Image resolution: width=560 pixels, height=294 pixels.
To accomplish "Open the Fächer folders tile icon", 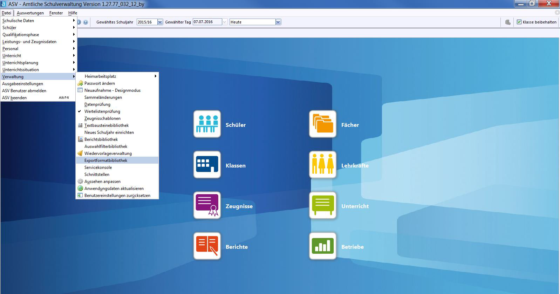I will tap(323, 124).
